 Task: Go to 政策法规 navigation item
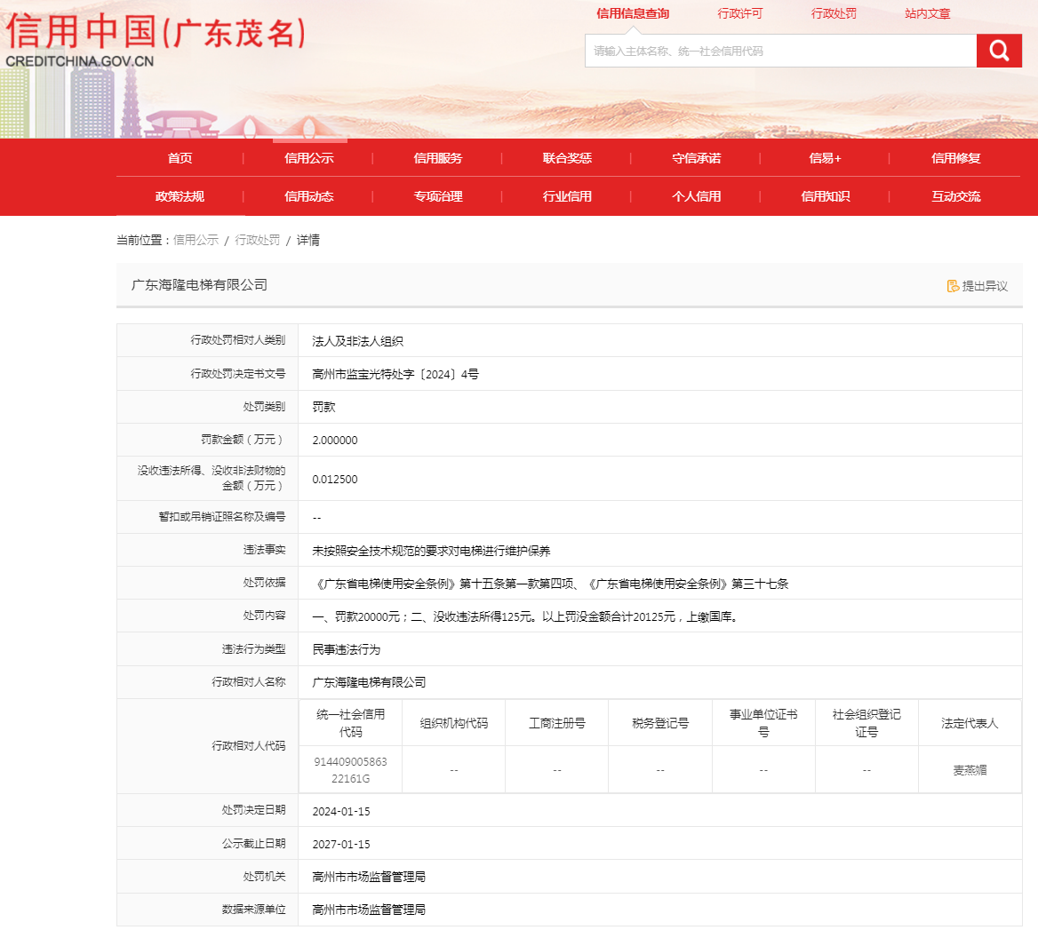click(x=180, y=196)
